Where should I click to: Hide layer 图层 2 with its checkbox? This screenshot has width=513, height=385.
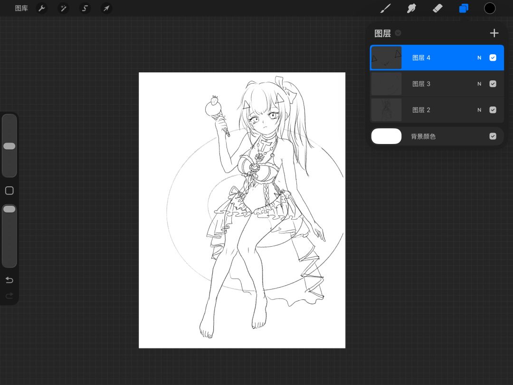pyautogui.click(x=493, y=110)
